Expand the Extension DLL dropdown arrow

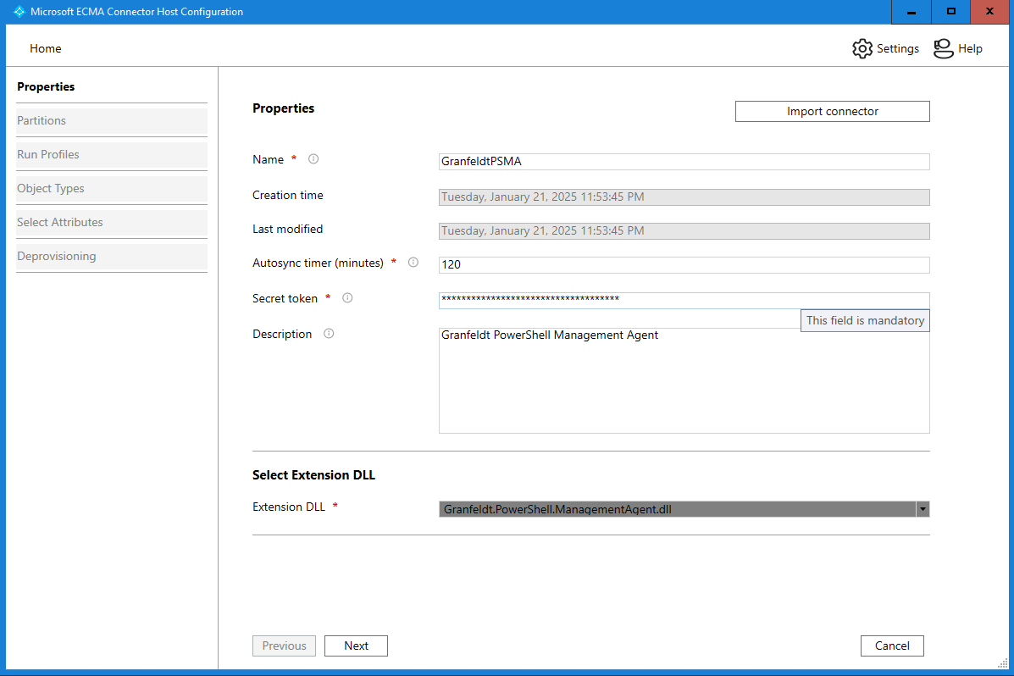point(923,509)
